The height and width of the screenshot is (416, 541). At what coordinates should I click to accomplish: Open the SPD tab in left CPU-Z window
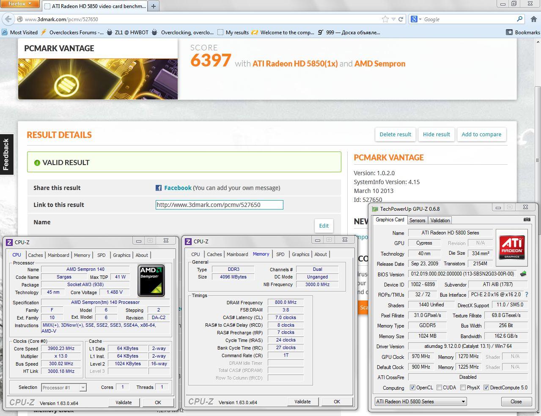tap(101, 255)
